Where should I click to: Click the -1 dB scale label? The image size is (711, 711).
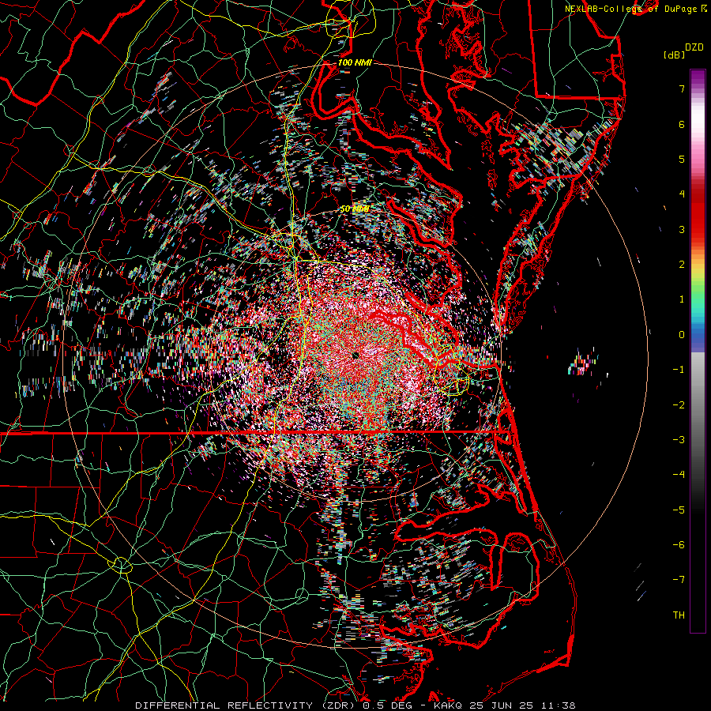click(x=679, y=370)
